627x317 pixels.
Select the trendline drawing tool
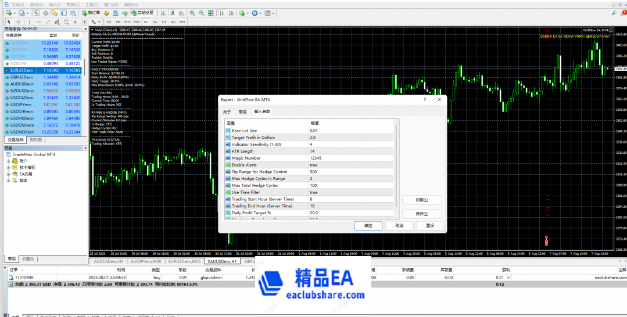click(x=48, y=22)
